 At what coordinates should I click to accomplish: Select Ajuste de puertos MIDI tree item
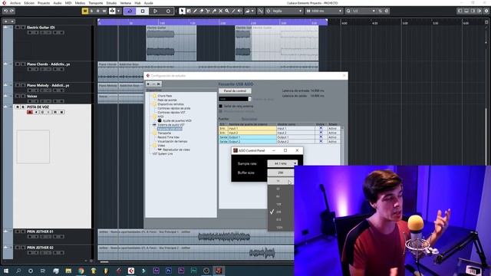tap(177, 120)
